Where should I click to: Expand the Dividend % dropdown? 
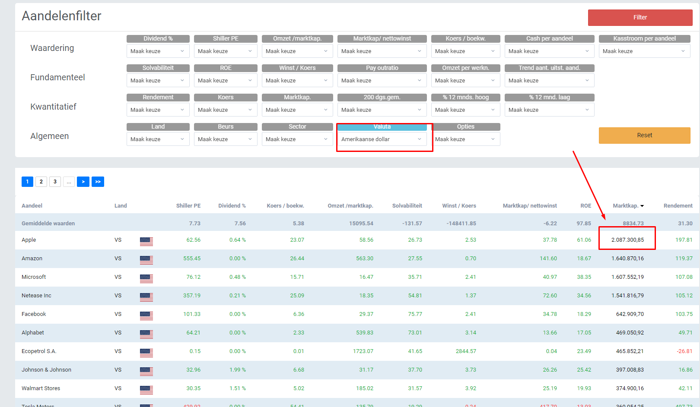(x=158, y=51)
